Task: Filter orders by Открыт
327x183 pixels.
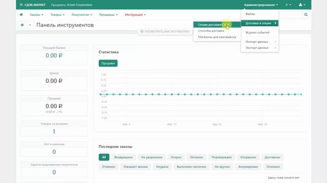Action: [176, 157]
